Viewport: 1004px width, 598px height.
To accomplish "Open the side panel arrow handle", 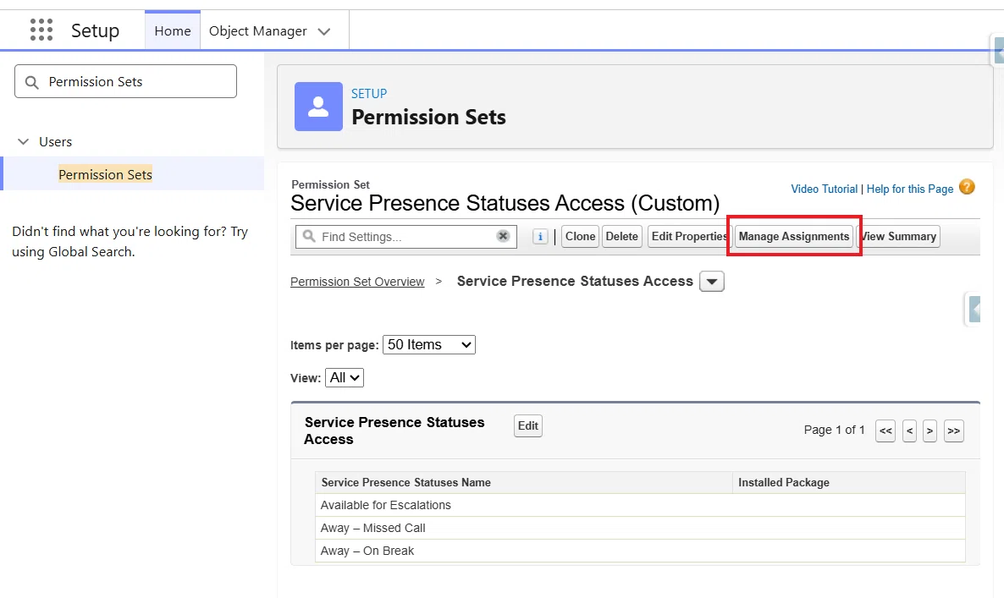I will (x=974, y=310).
